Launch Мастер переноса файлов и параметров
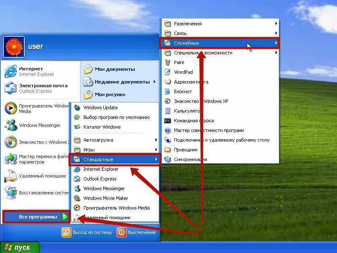This screenshot has width=337, height=253. pyautogui.click(x=37, y=159)
